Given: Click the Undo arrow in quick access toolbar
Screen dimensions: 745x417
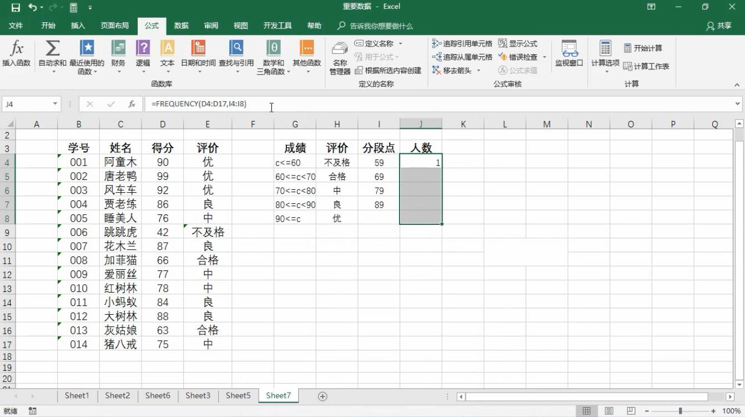Looking at the screenshot, I should pos(33,7).
